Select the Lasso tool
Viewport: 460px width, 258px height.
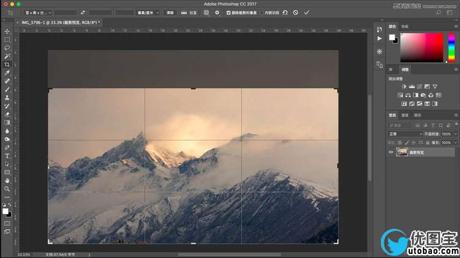[x=7, y=48]
